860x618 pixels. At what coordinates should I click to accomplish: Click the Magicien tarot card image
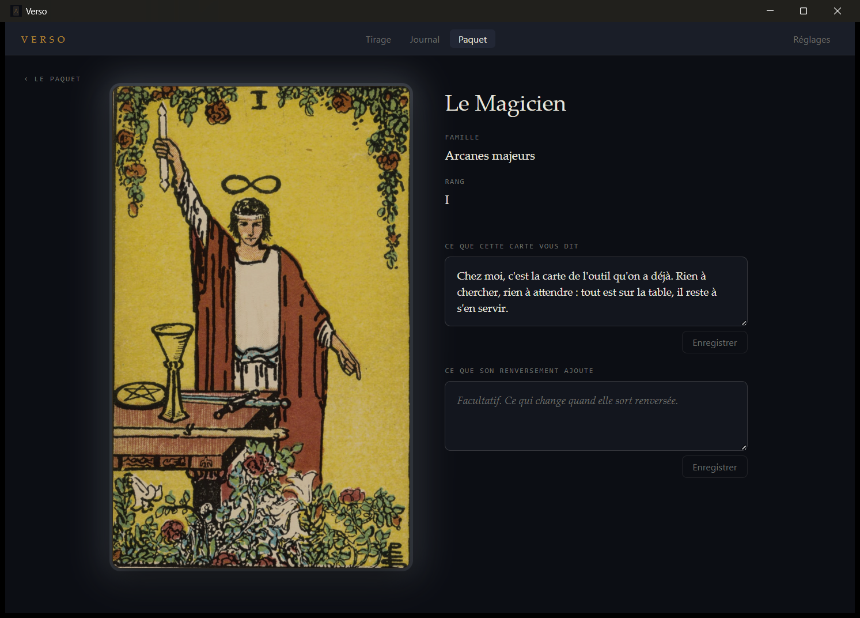(261, 327)
